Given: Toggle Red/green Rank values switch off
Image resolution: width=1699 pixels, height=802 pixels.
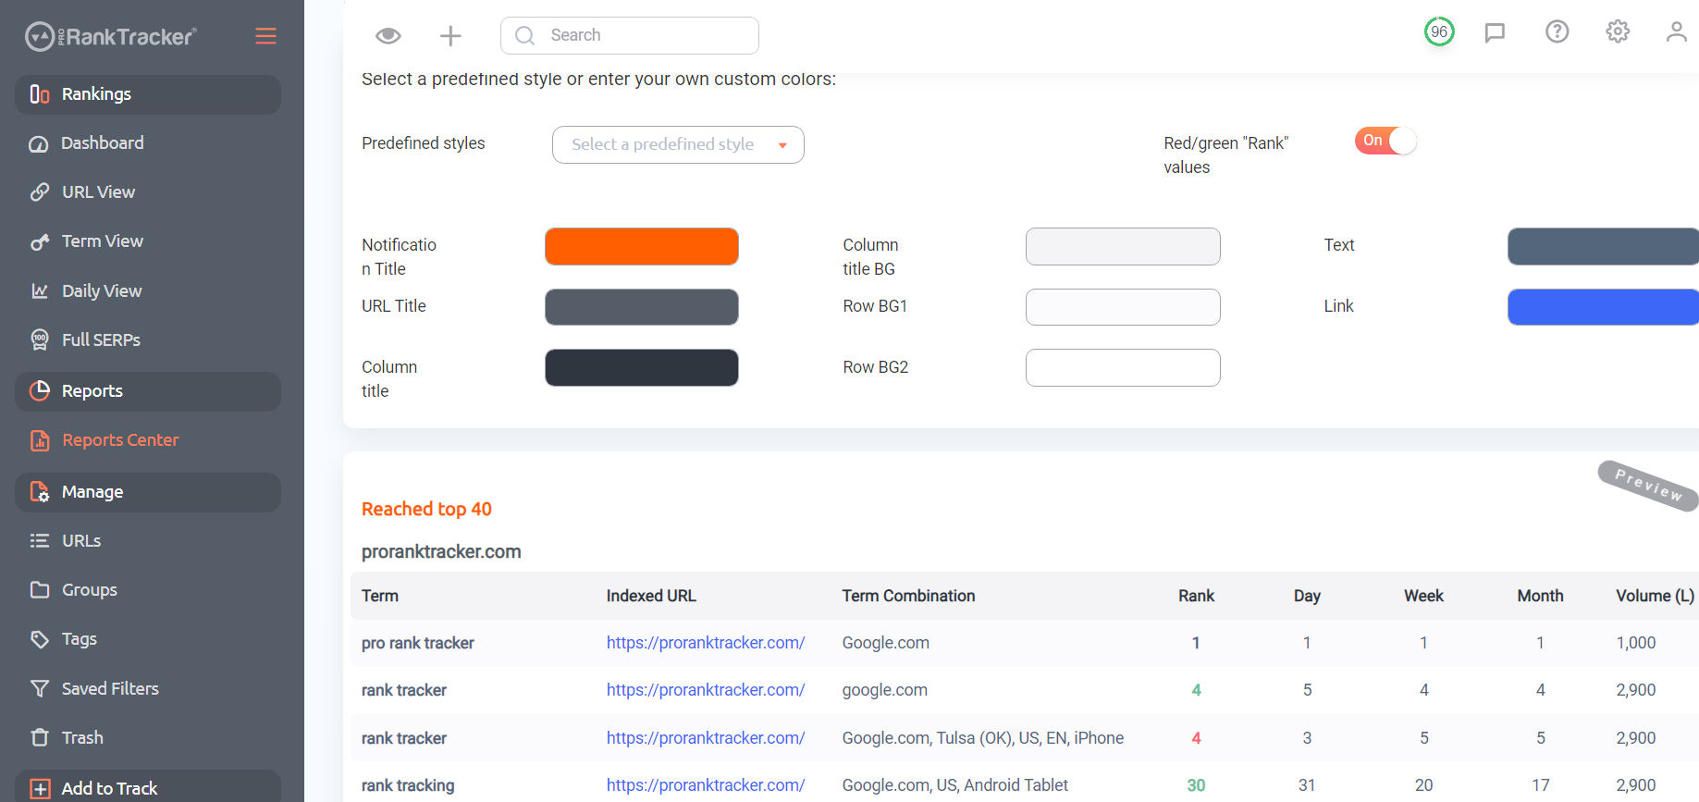Looking at the screenshot, I should [1385, 141].
